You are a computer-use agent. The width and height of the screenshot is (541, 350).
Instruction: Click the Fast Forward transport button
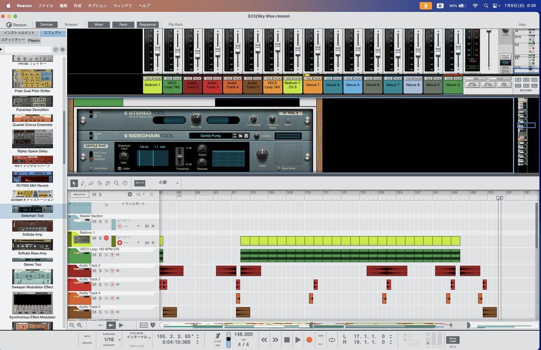[x=275, y=340]
